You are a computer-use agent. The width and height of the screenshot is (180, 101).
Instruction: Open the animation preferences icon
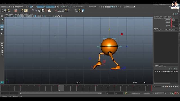tap(178, 93)
